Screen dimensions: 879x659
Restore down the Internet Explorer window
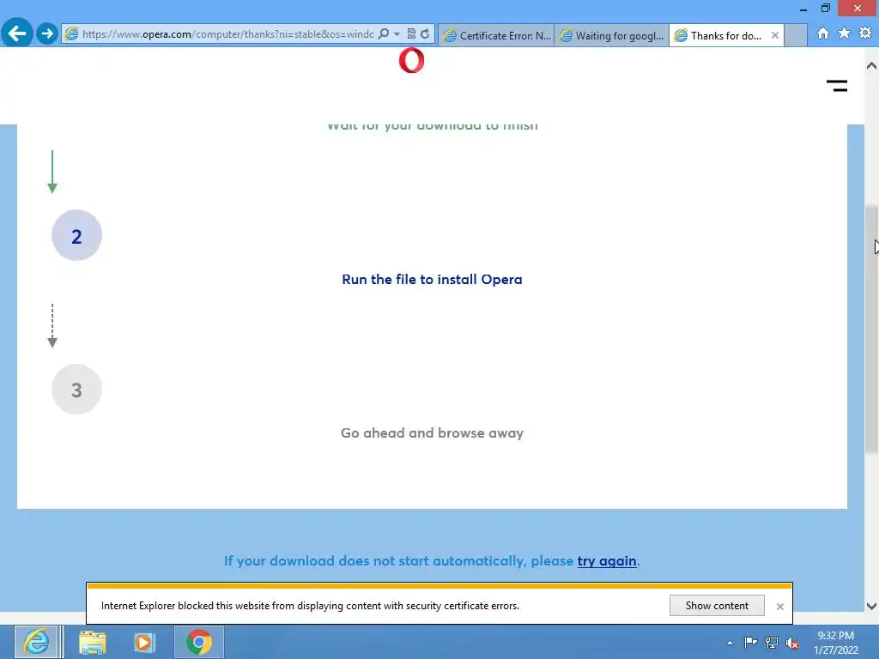pyautogui.click(x=826, y=9)
